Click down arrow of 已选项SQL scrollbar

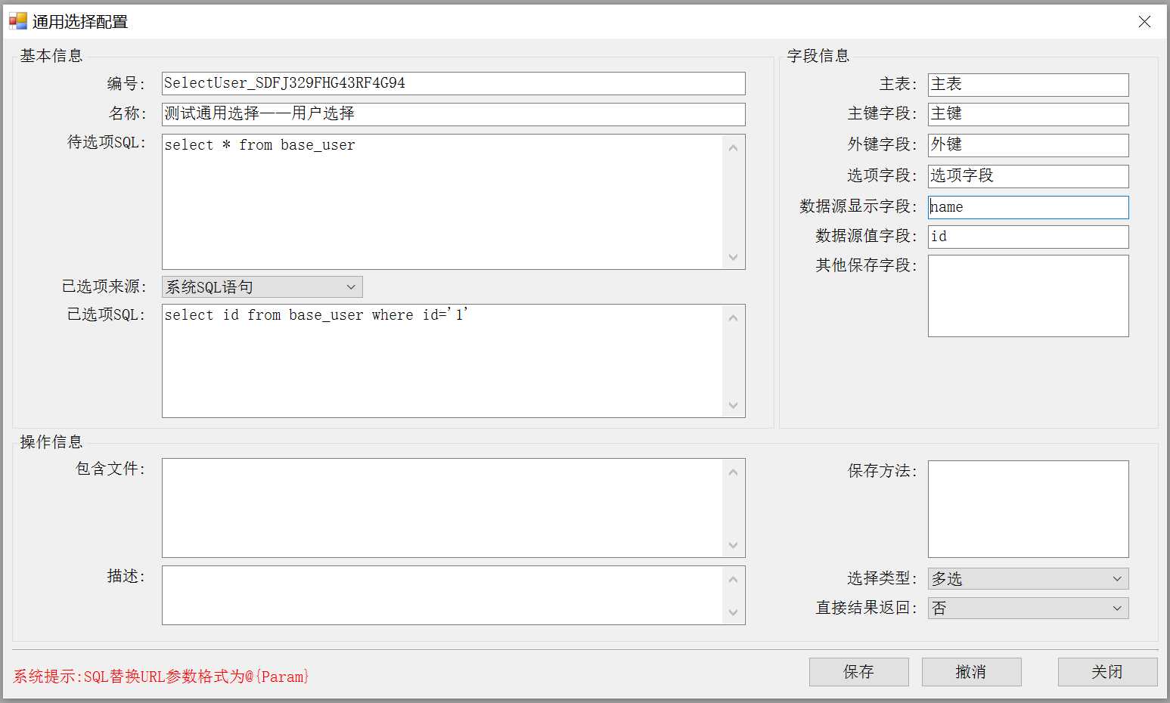pos(733,405)
